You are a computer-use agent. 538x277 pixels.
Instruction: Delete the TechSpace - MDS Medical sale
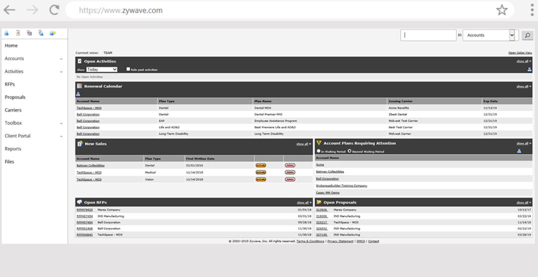(290, 173)
